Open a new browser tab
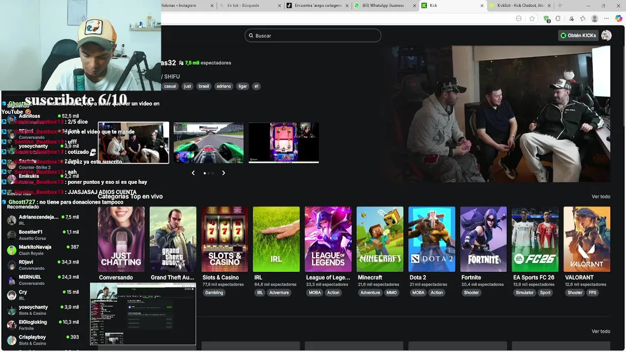This screenshot has width=626, height=352. point(560,5)
